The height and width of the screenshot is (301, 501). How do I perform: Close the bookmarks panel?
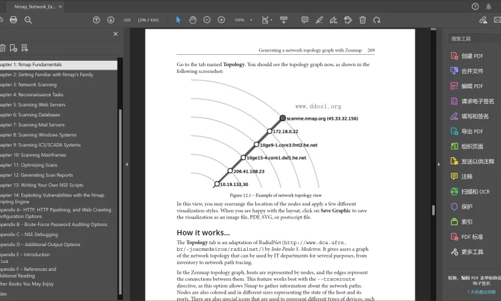116,34
